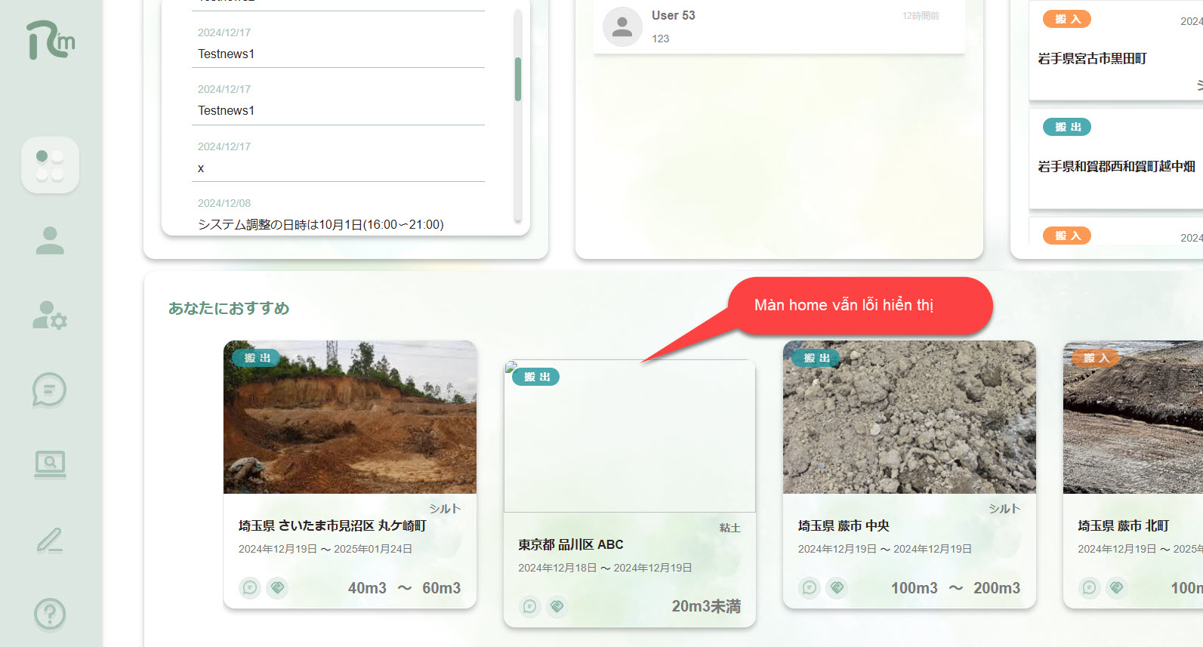
Task: Click tag icon on 蕨市 北町 card
Action: 1116,587
